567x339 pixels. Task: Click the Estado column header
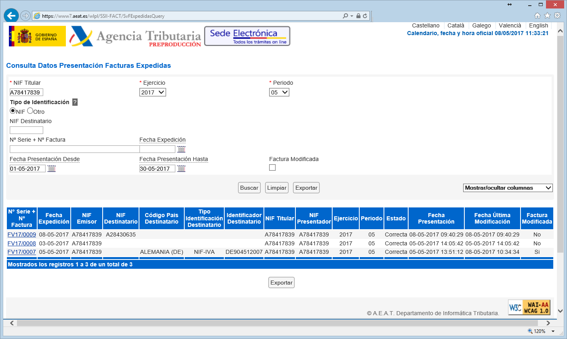[x=396, y=218]
